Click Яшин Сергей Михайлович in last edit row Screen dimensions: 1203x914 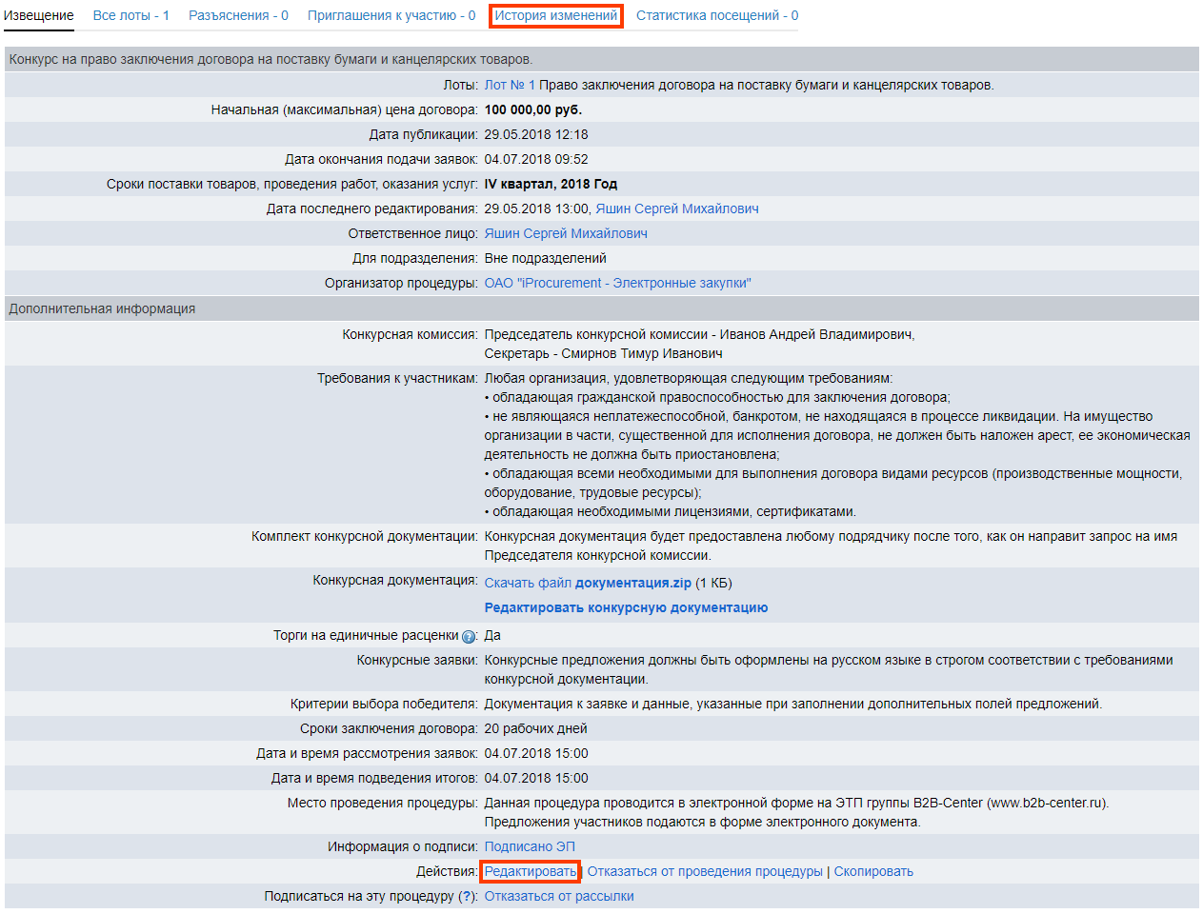pyautogui.click(x=676, y=209)
